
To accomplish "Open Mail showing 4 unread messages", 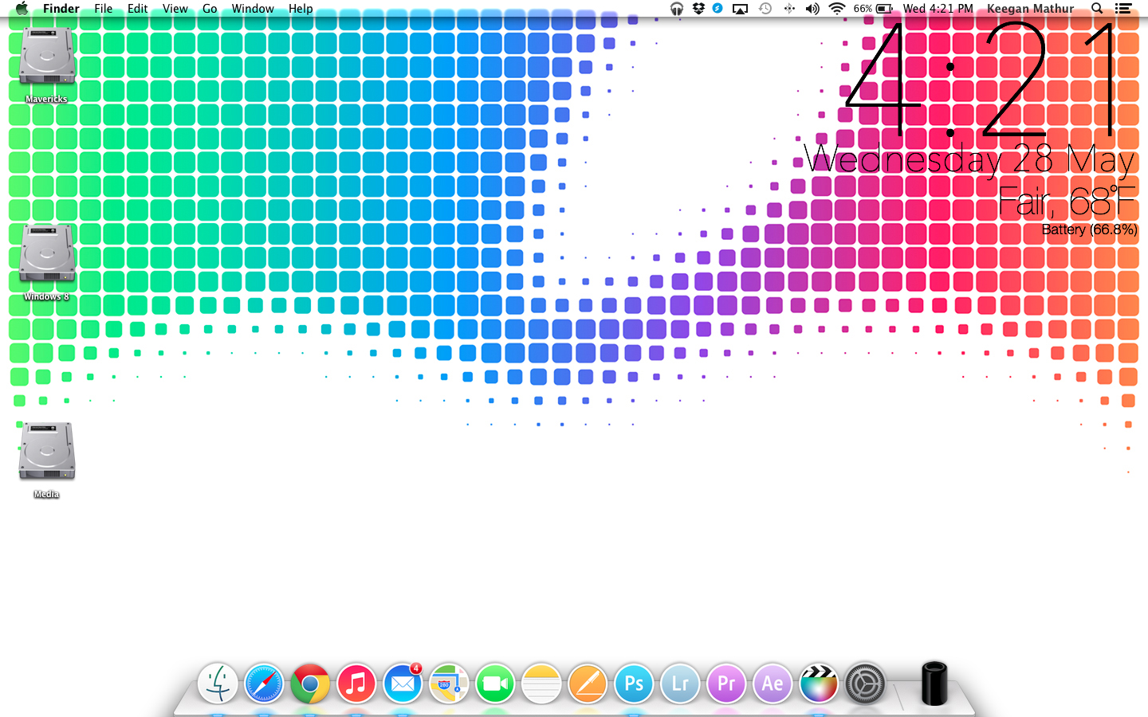I will (403, 684).
